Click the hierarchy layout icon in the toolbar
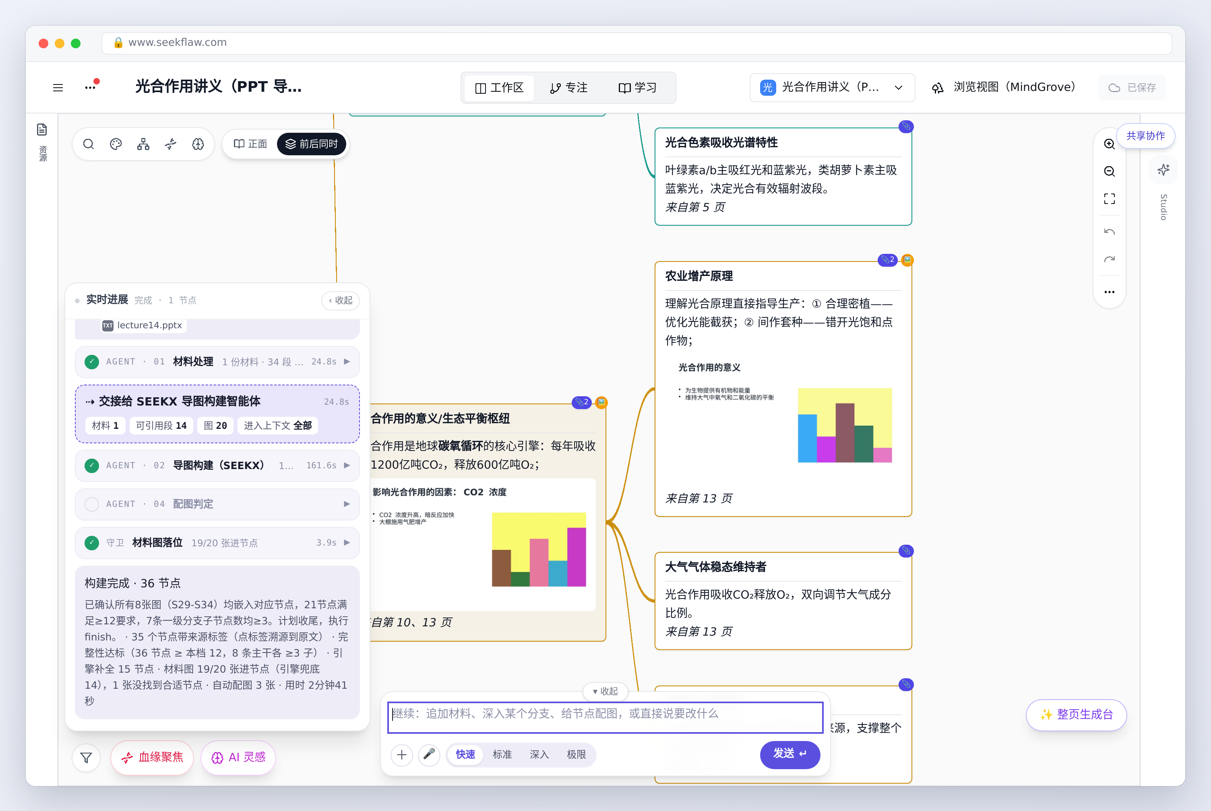 pos(143,144)
